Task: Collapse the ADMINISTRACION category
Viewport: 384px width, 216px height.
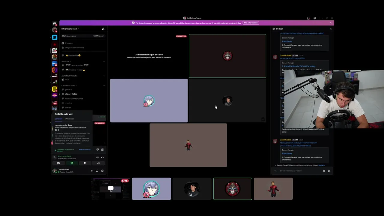Action: click(x=70, y=76)
